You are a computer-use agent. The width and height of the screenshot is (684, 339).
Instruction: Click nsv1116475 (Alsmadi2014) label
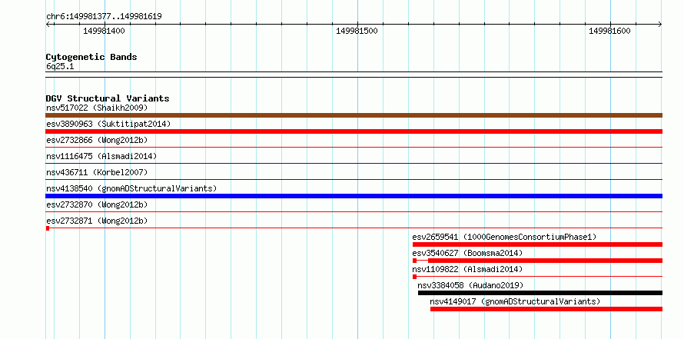click(x=101, y=156)
